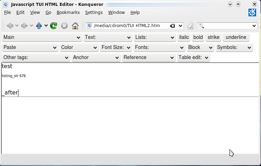This screenshot has width=261, height=166.
Task: Click the blue Up arrow icon
Action: tap(39, 26)
